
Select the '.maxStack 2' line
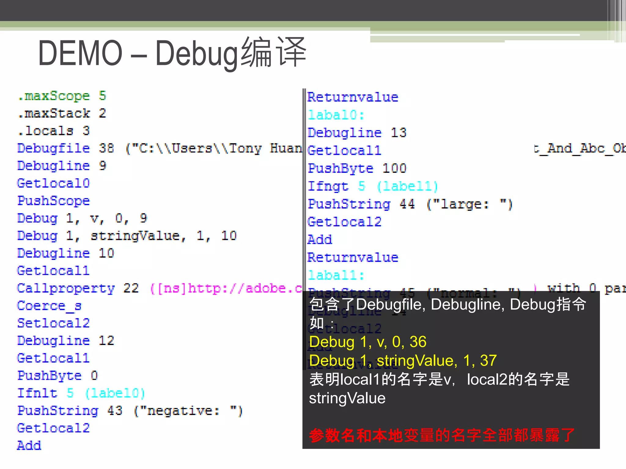click(x=62, y=114)
